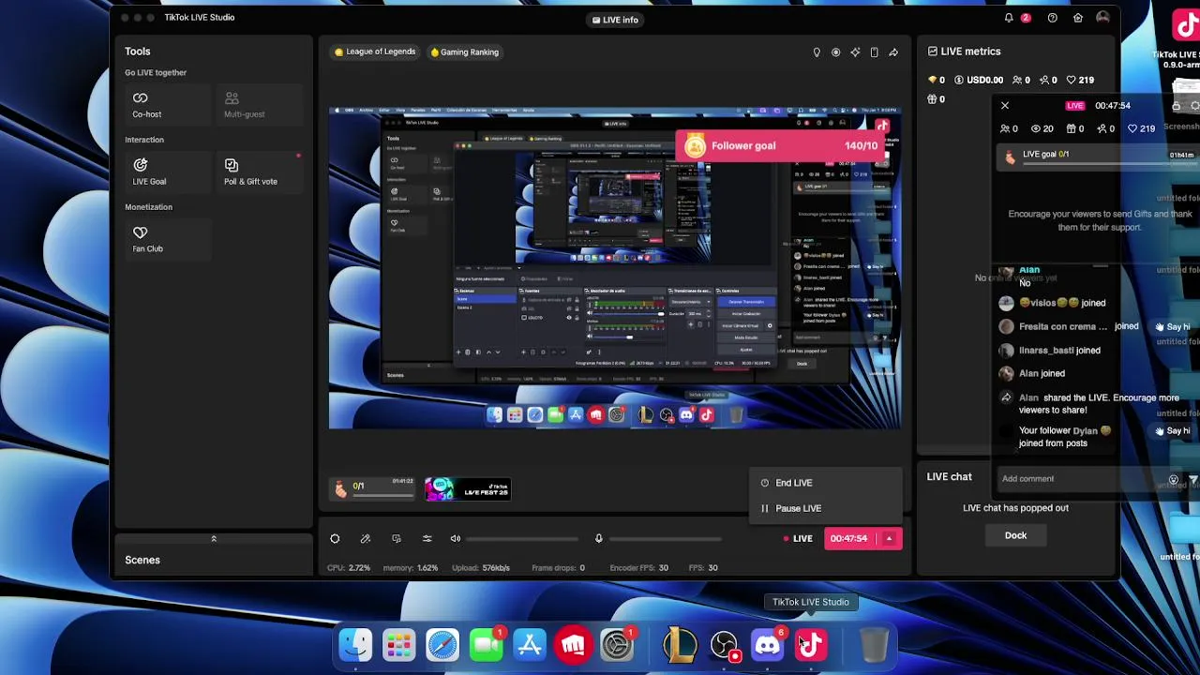Click the target icon above preview
This screenshot has height=675, width=1200.
[x=836, y=52]
